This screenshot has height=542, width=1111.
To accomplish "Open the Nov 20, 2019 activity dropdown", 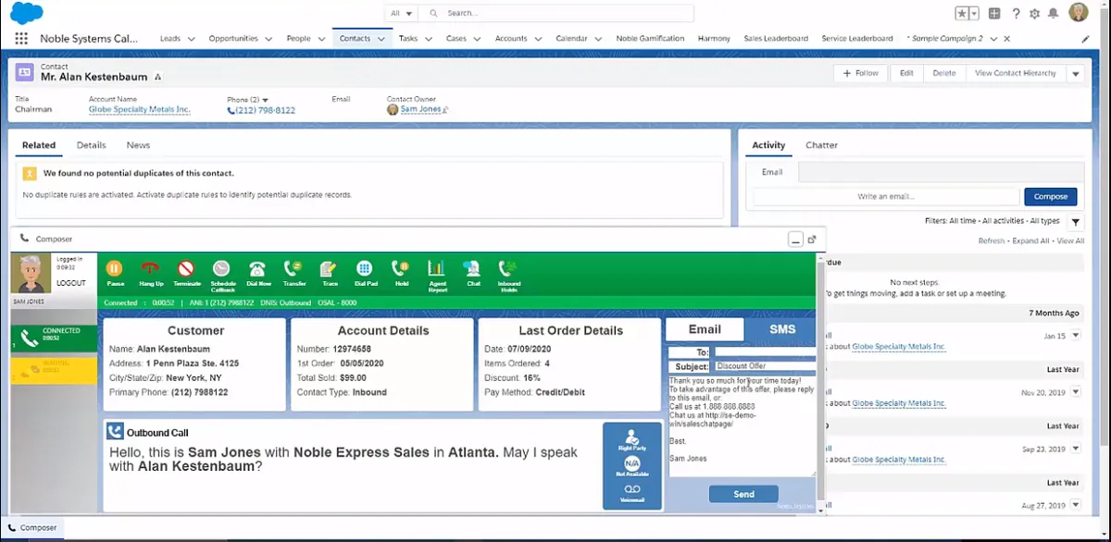I will (1075, 392).
